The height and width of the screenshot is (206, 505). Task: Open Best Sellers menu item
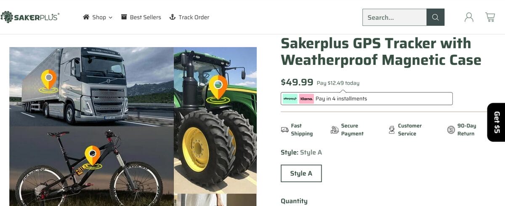(141, 17)
